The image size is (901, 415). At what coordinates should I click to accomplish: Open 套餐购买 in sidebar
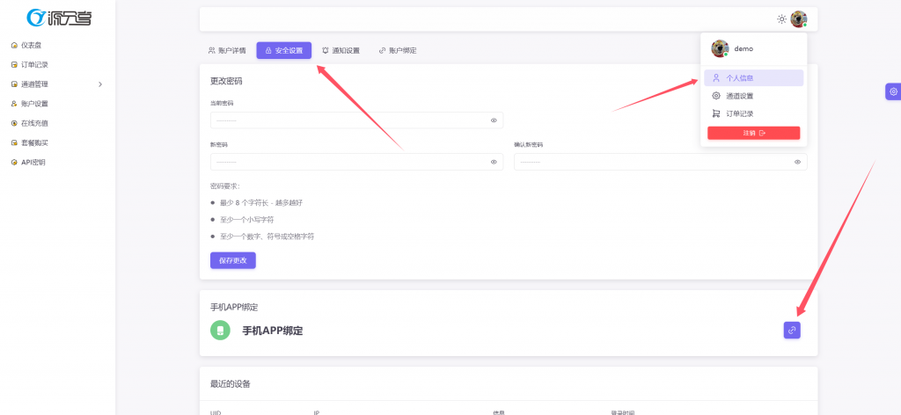click(34, 142)
